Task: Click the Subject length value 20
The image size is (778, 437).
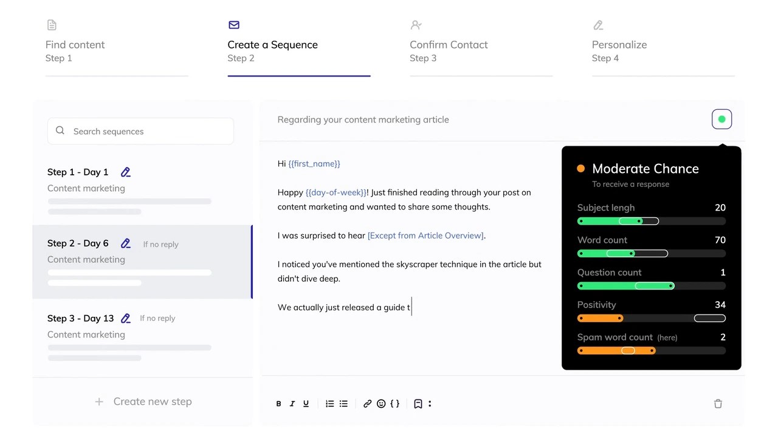Action: pyautogui.click(x=720, y=208)
